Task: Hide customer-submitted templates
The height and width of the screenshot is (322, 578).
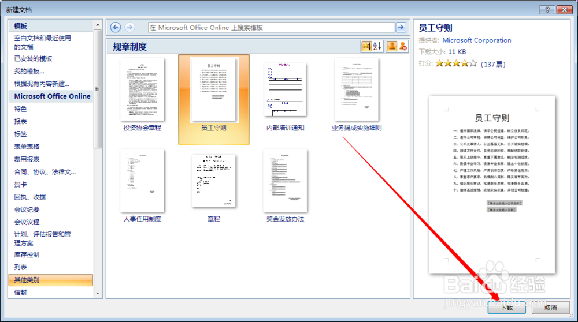Action: (402, 46)
